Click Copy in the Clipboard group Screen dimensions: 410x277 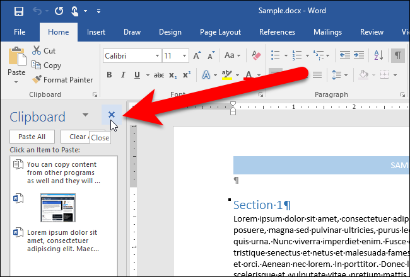point(46,65)
